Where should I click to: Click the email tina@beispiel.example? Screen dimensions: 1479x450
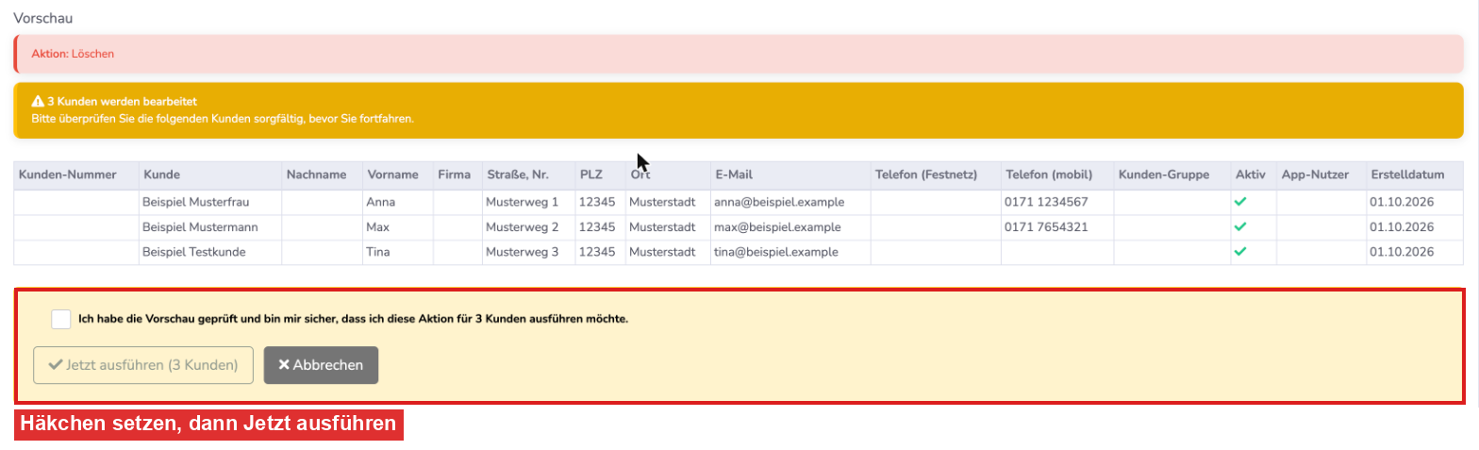[x=776, y=252]
